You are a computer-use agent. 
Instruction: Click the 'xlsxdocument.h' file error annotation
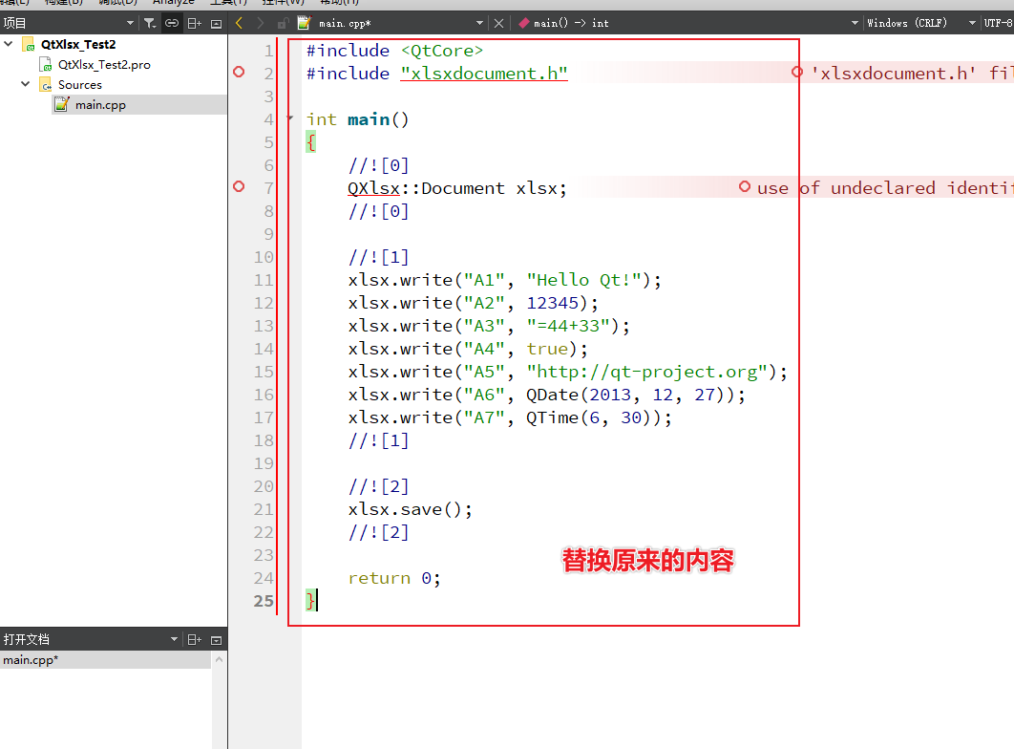pyautogui.click(x=905, y=74)
